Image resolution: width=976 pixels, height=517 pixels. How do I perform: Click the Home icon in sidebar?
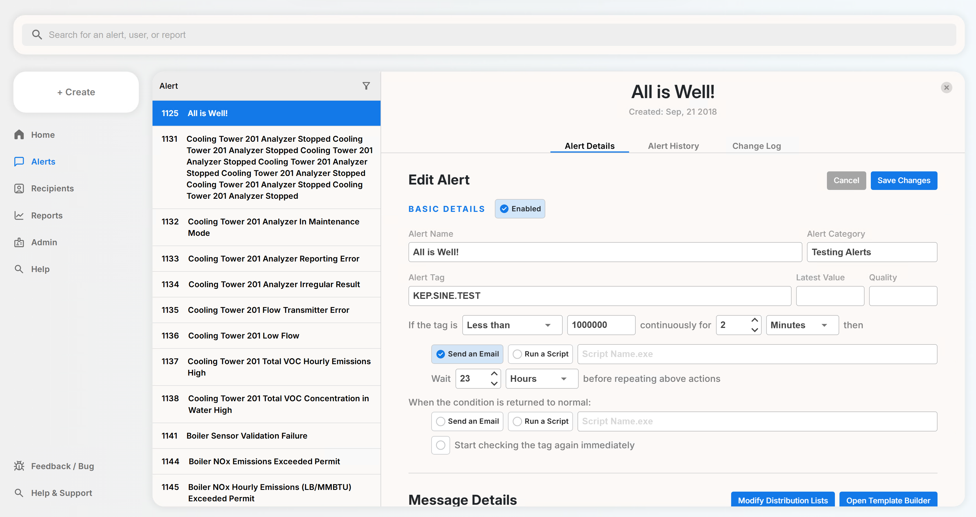[x=19, y=135]
